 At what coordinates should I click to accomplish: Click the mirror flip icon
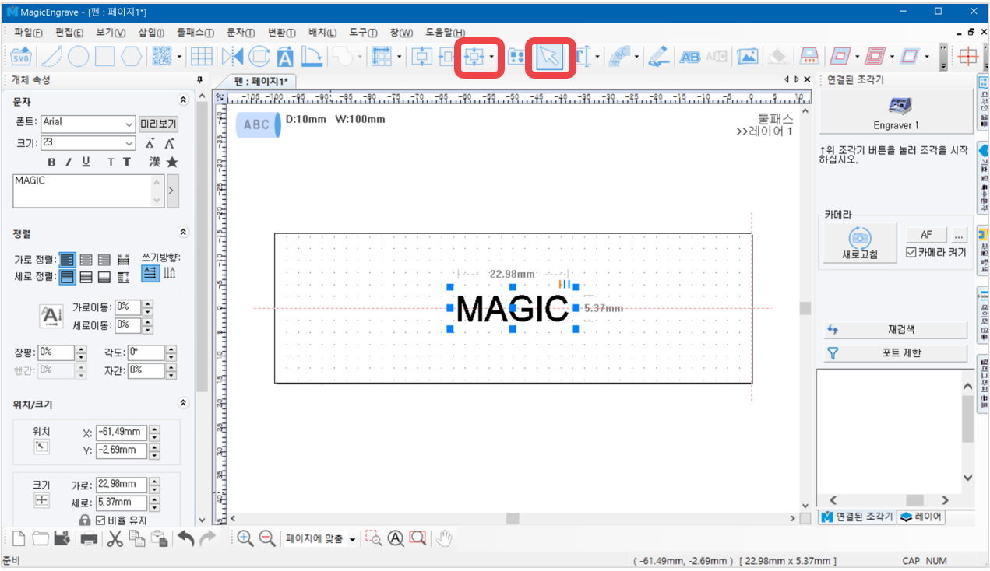click(x=232, y=57)
